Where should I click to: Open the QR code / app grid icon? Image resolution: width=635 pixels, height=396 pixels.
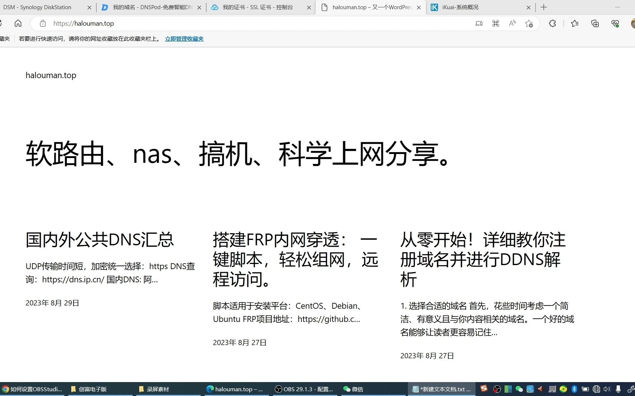496,23
